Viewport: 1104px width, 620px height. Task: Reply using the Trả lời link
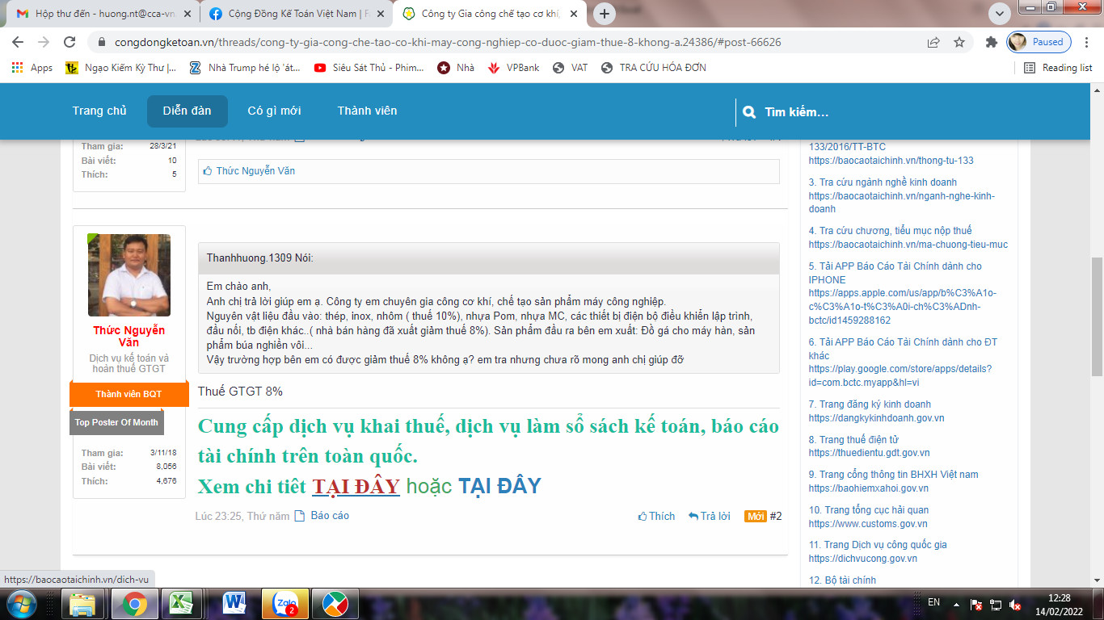click(x=709, y=516)
